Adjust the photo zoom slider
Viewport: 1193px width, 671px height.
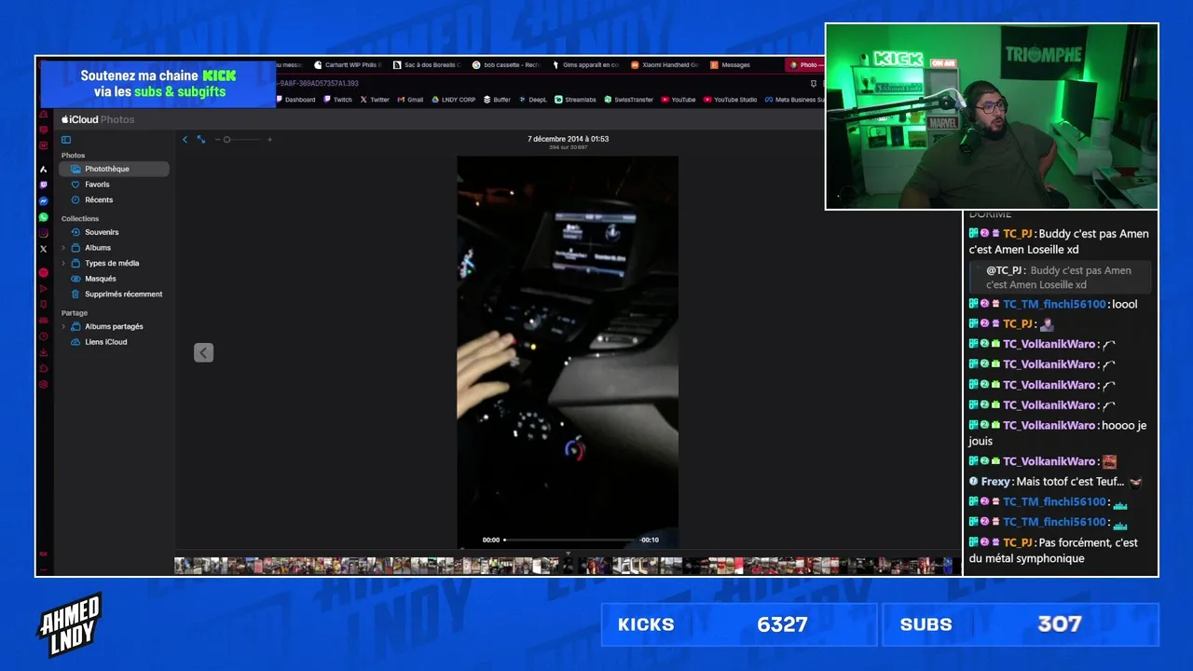(243, 140)
